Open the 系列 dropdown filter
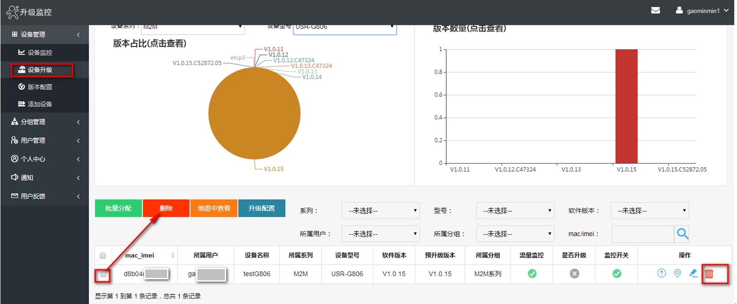Image resolution: width=737 pixels, height=304 pixels. [381, 211]
